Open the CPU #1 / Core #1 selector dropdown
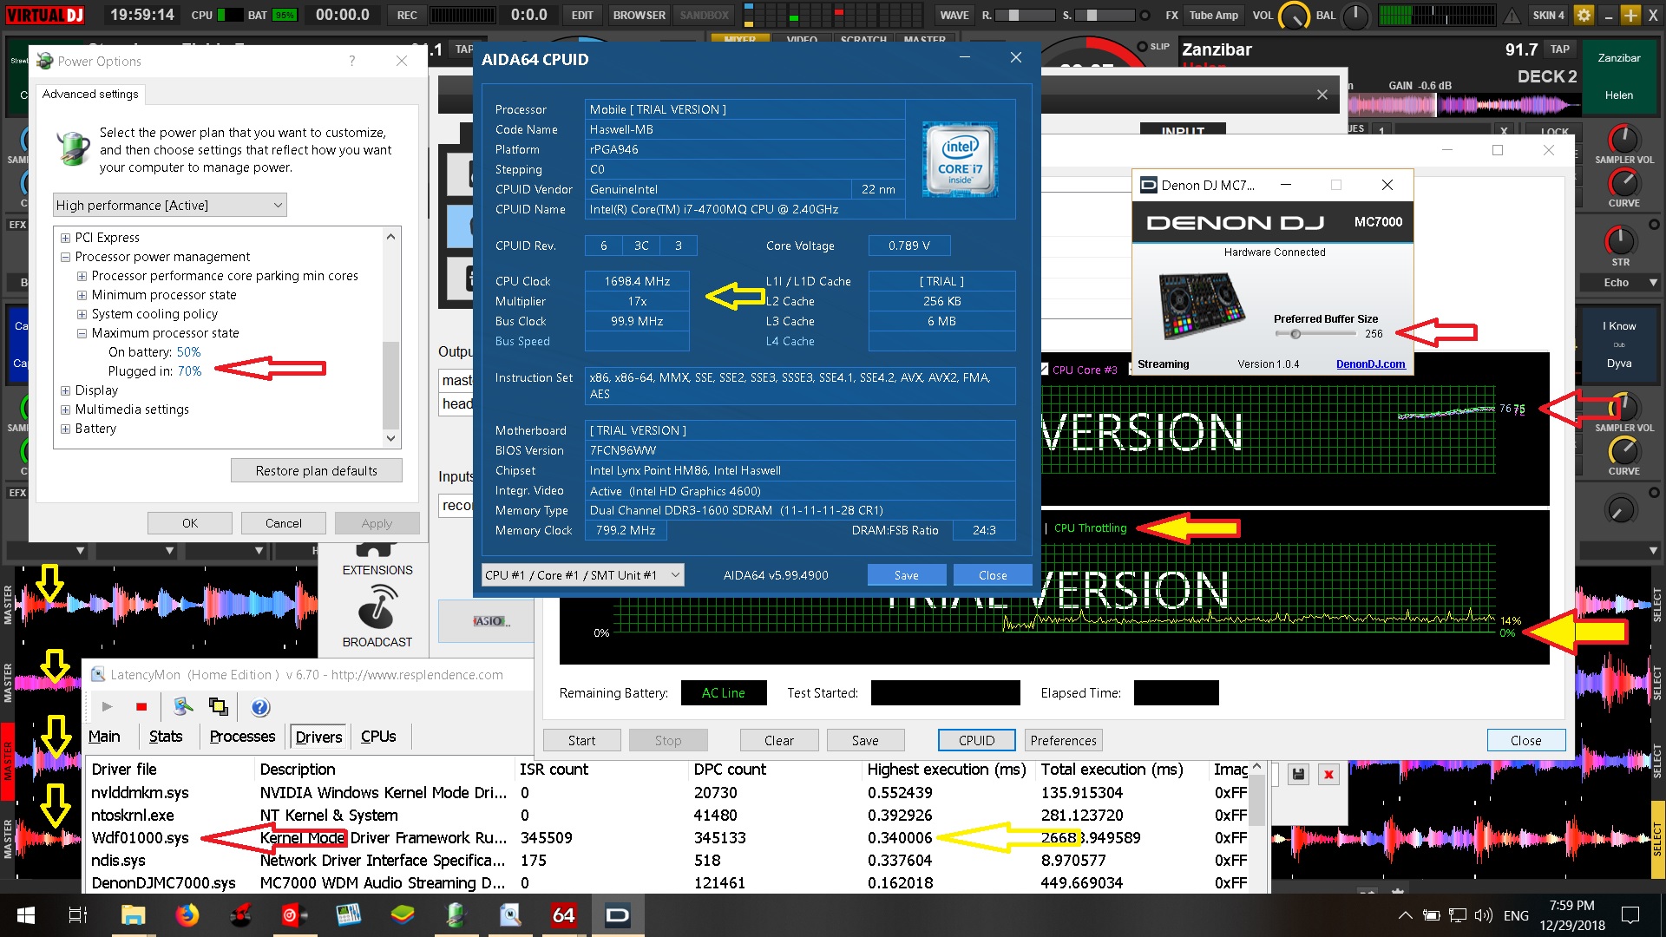 coord(582,575)
